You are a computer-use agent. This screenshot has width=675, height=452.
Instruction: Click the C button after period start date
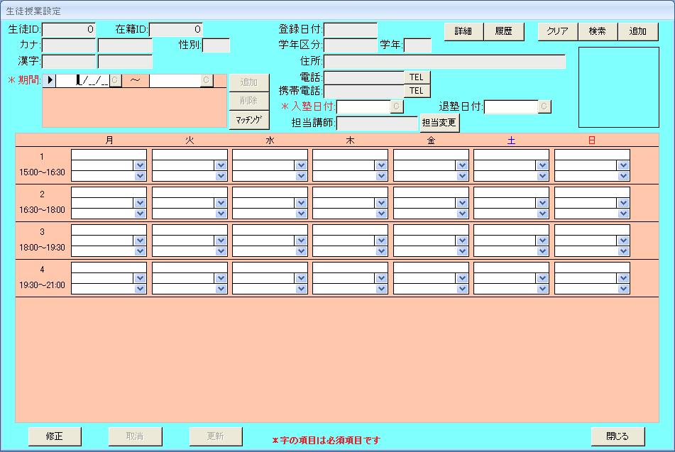tap(116, 80)
